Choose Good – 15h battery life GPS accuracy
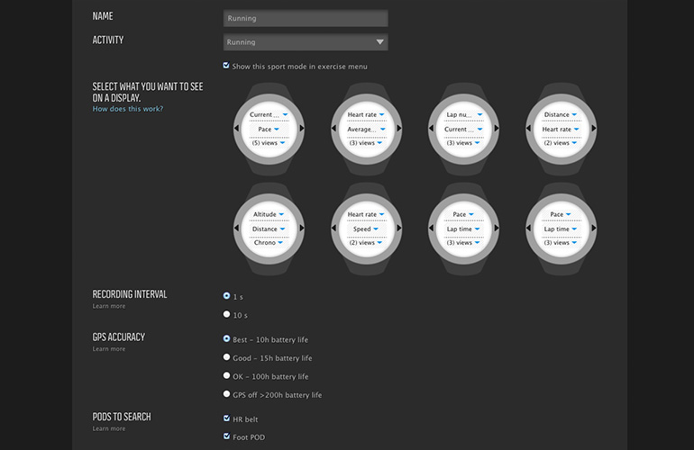694x450 pixels. 226,357
